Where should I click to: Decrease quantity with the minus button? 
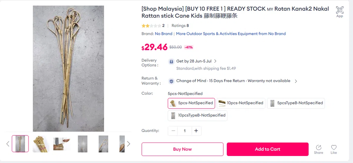pyautogui.click(x=174, y=131)
